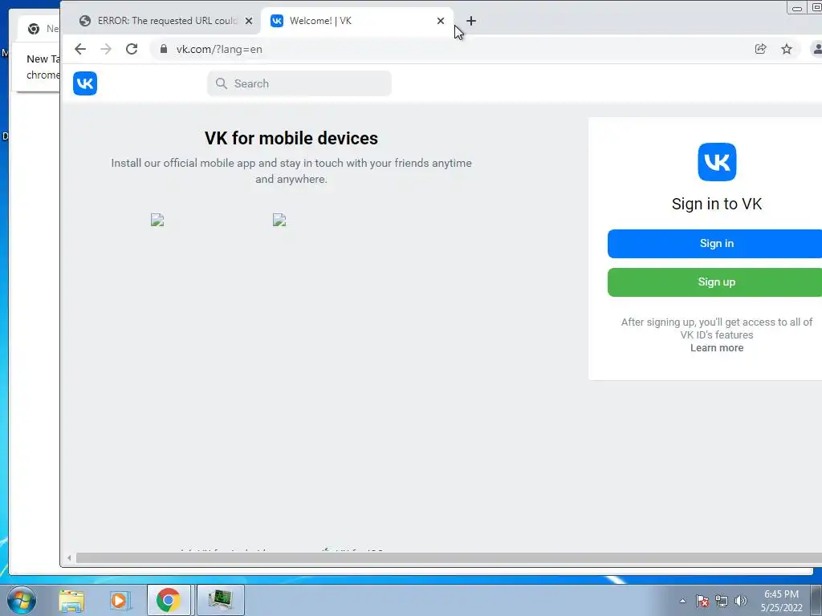Open File Explorer from the taskbar
Image resolution: width=822 pixels, height=616 pixels.
[x=71, y=601]
